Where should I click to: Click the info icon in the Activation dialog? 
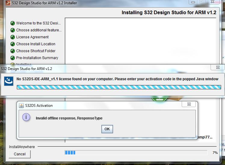pos(26,117)
